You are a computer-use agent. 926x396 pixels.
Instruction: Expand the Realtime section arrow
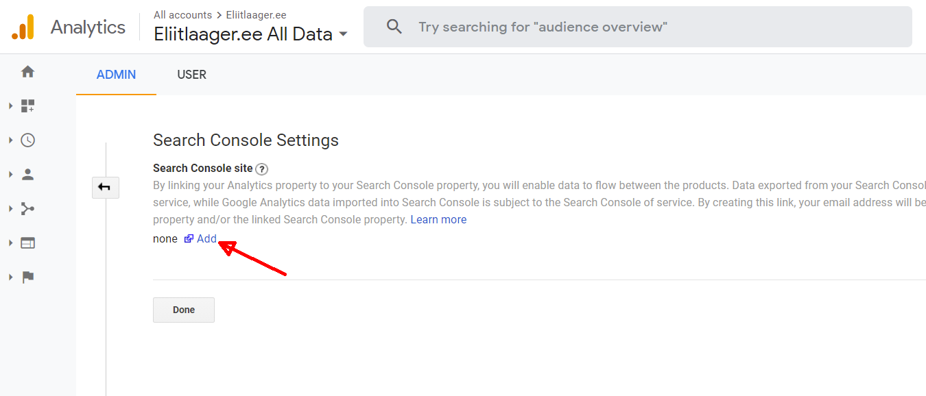pyautogui.click(x=10, y=140)
